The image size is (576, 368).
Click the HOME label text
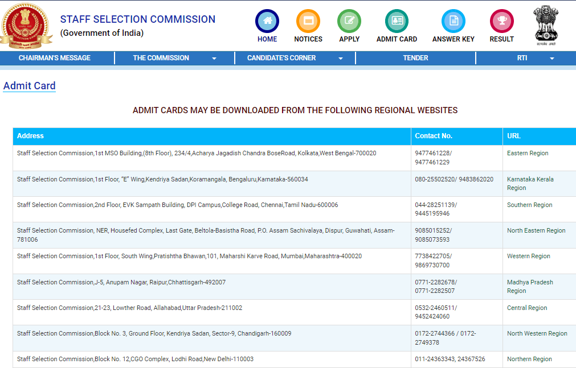click(x=267, y=39)
